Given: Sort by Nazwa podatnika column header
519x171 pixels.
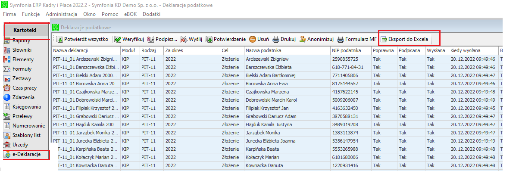Looking at the screenshot, I should [288, 51].
